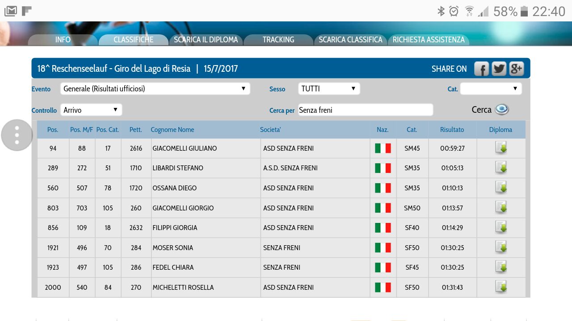Open the INFO tab

(63, 40)
